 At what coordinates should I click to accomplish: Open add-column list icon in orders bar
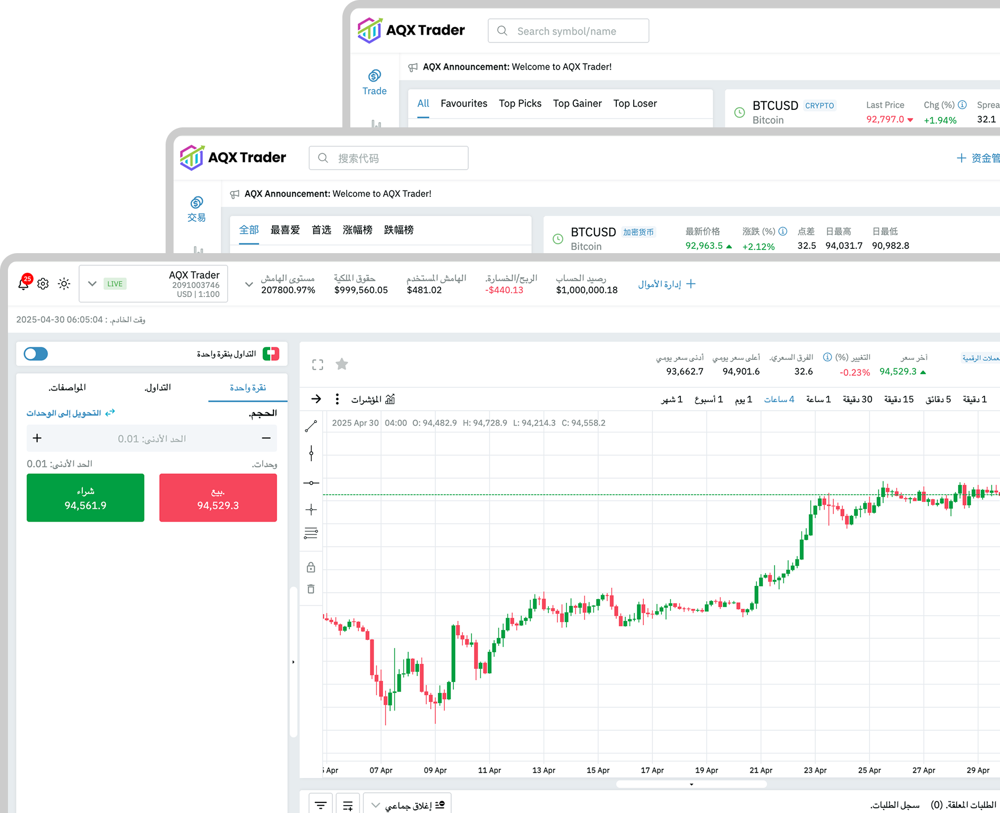pyautogui.click(x=348, y=805)
